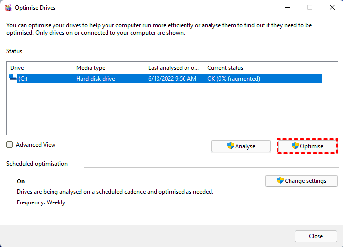
Task: Sort by Last analysed column header
Action: pos(174,68)
